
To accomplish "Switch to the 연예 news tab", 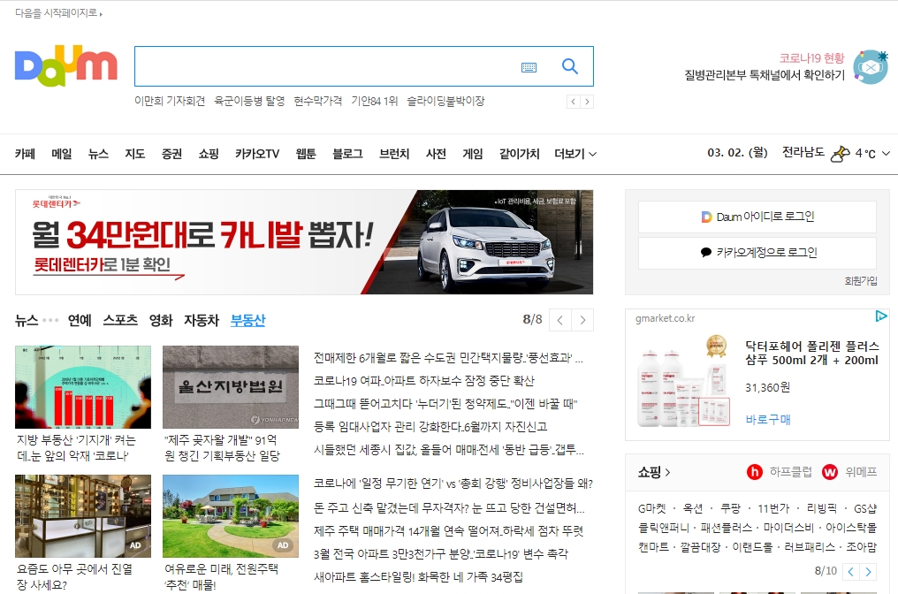I will (80, 321).
